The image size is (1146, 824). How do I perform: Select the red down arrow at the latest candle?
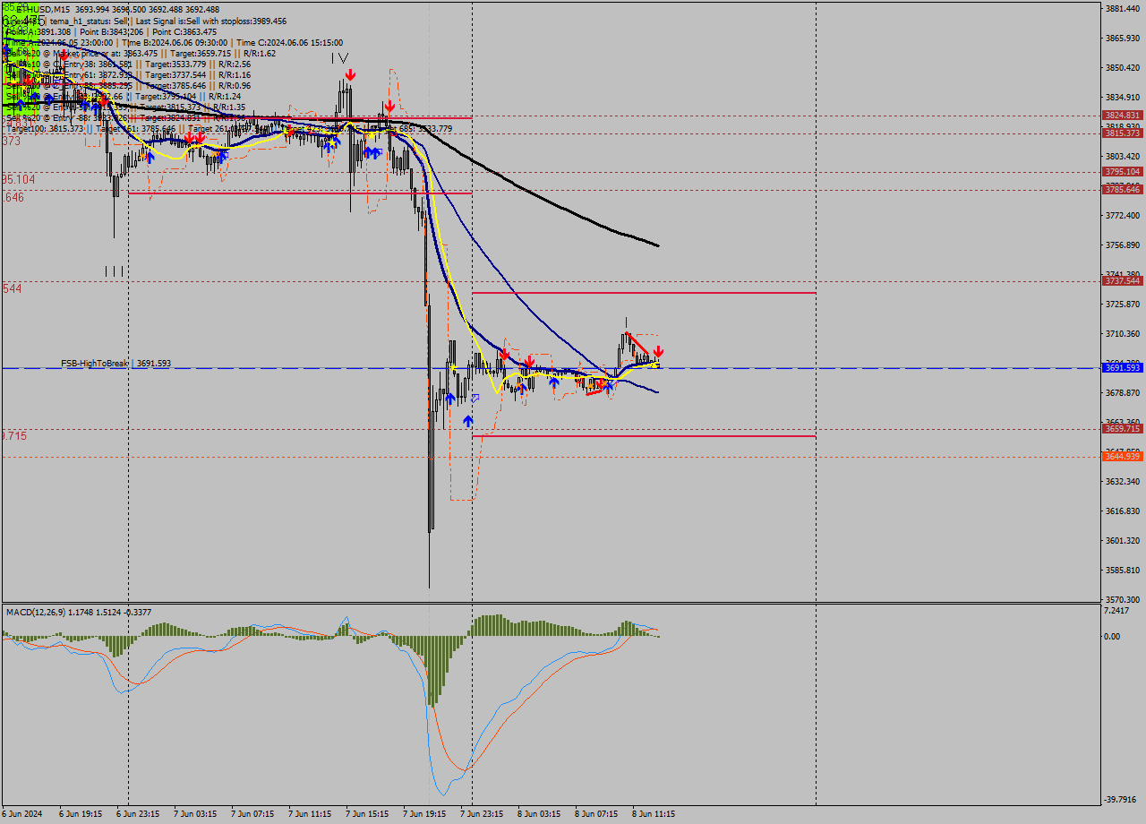[x=658, y=353]
